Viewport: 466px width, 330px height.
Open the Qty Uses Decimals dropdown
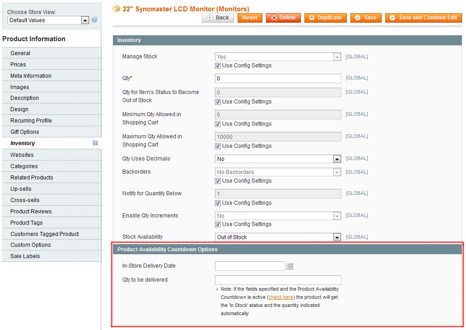coord(278,159)
